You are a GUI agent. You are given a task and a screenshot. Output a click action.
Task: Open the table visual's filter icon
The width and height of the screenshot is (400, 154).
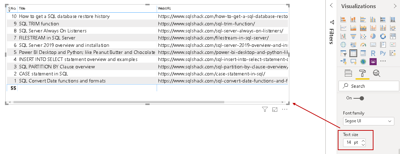(x=265, y=110)
